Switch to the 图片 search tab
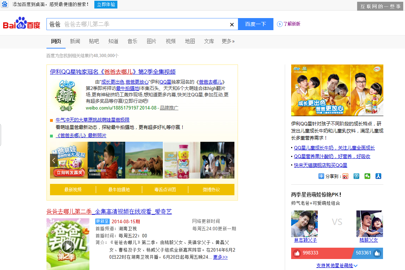The height and width of the screenshot is (270, 405). pos(151,41)
